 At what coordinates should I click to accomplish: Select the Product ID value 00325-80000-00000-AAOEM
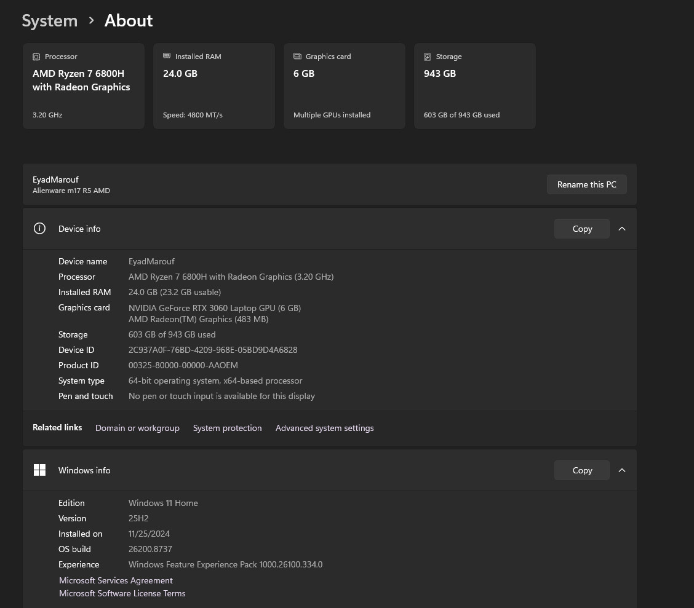pos(183,365)
